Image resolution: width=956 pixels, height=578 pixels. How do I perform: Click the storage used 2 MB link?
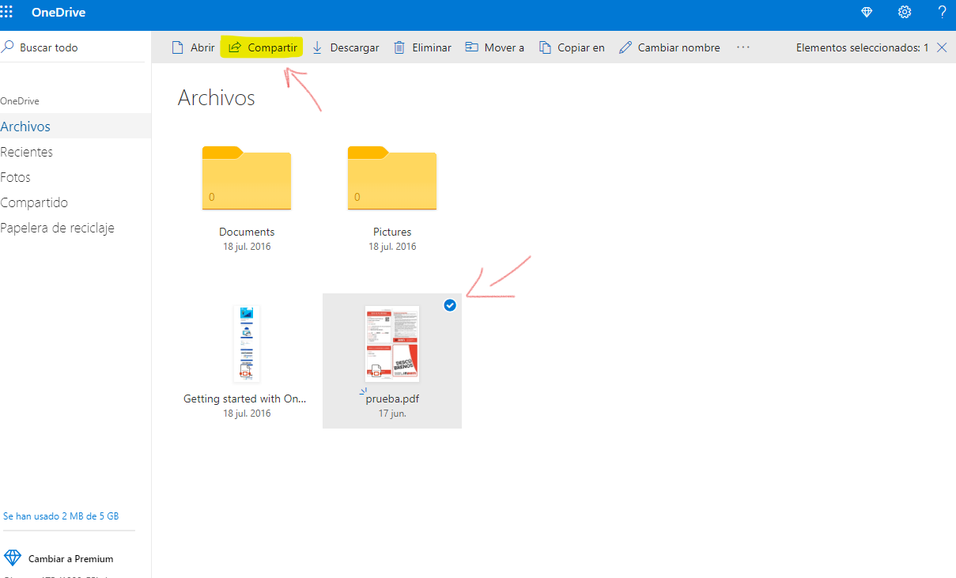(x=61, y=516)
